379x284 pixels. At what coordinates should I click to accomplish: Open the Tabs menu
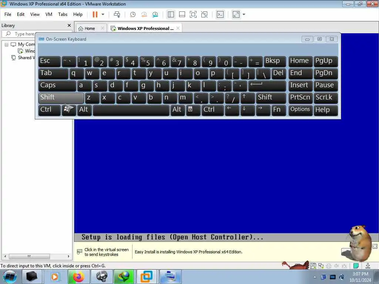pos(63,14)
